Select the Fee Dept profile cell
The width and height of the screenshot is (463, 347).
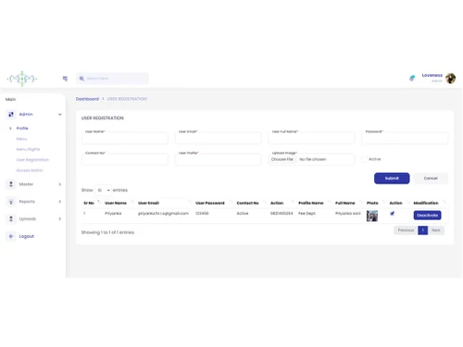pyautogui.click(x=307, y=214)
